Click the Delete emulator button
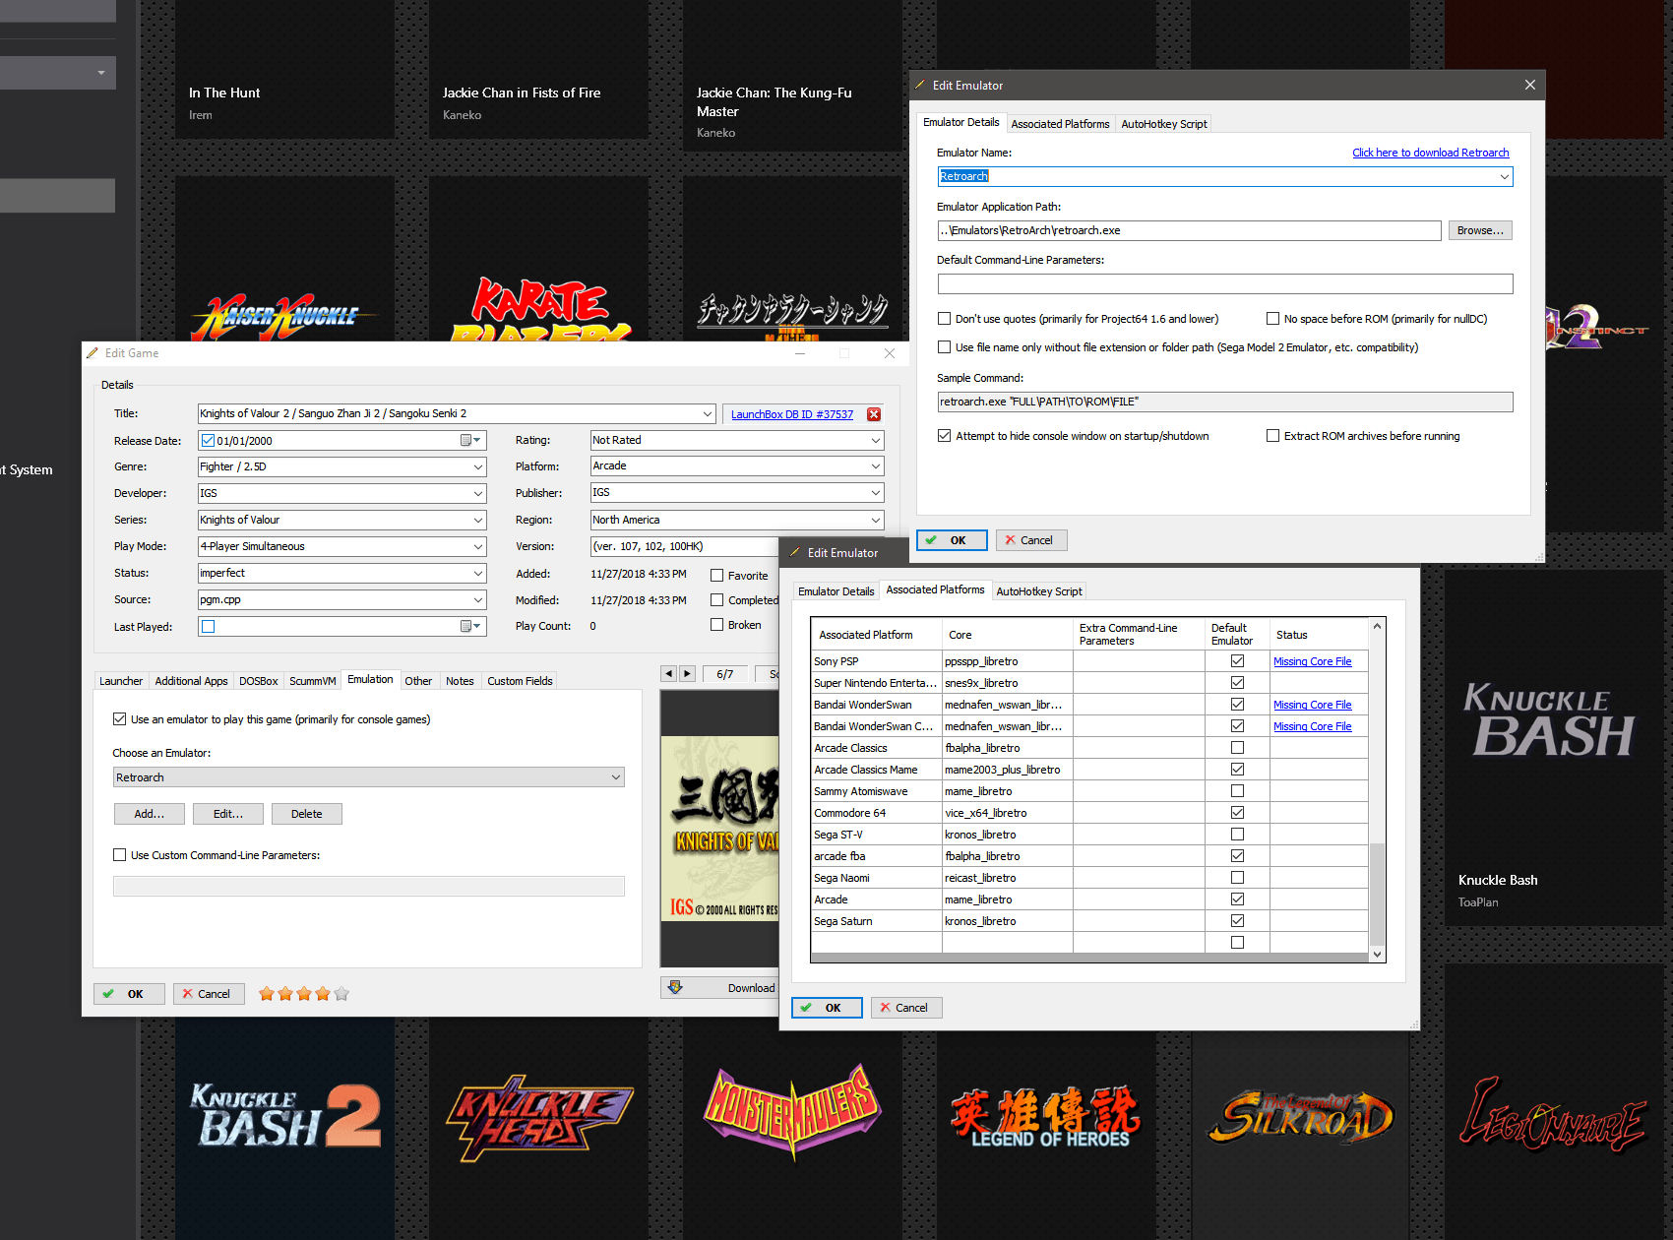This screenshot has width=1673, height=1240. coord(307,814)
